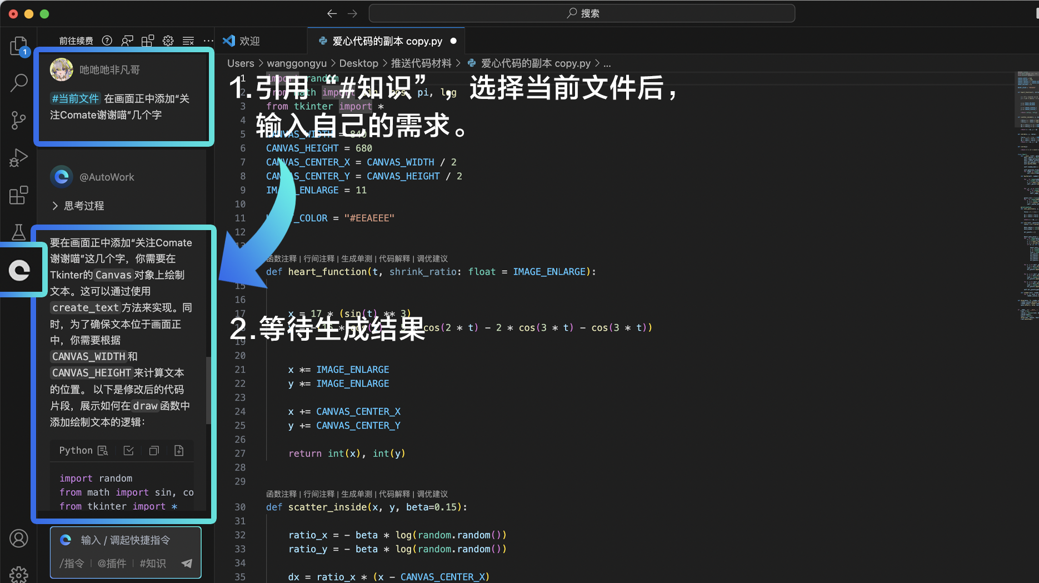Open the Search view in activity bar
This screenshot has width=1039, height=583.
coord(18,83)
